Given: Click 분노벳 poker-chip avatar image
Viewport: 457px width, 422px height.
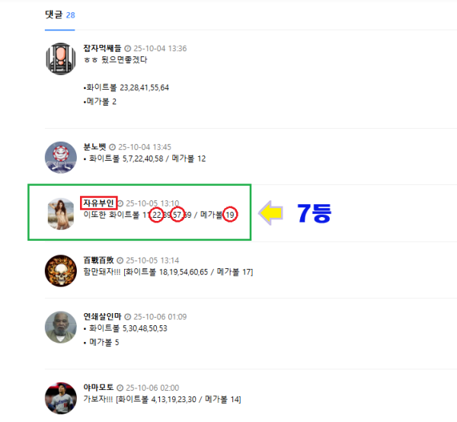Looking at the screenshot, I should point(61,158).
